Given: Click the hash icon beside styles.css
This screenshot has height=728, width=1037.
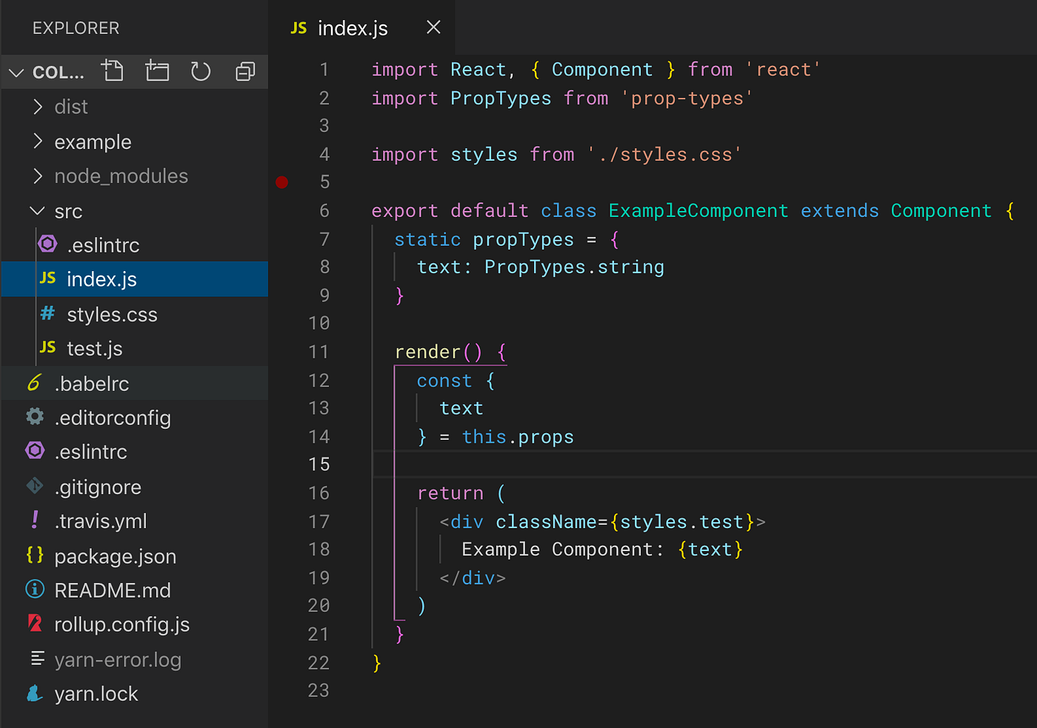Looking at the screenshot, I should pyautogui.click(x=48, y=313).
